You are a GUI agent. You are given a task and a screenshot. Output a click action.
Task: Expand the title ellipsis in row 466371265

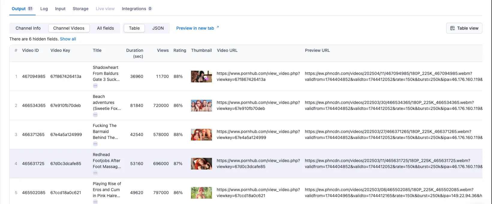click(x=95, y=144)
